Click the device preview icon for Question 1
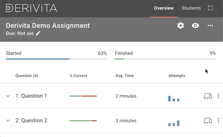223x137 pixels. (208, 96)
